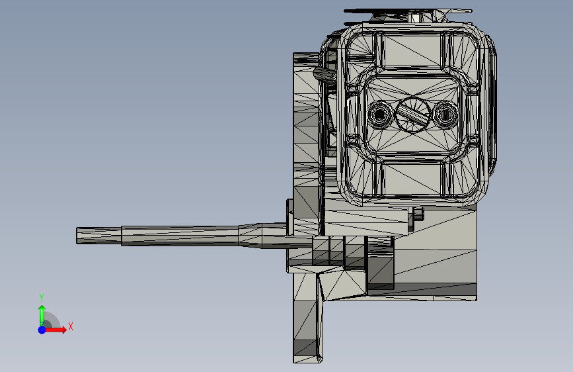Select the square front cover plate of the engine

coord(413,113)
